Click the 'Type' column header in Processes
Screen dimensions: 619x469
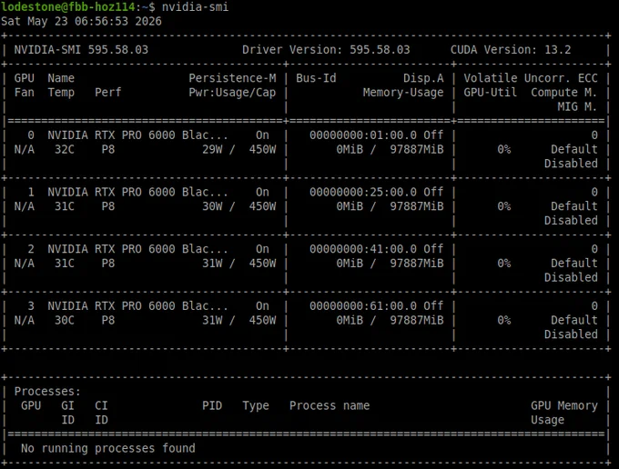tap(256, 405)
